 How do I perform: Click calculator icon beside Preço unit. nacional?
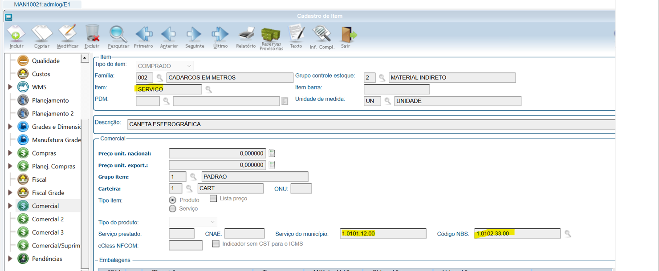pyautogui.click(x=272, y=153)
